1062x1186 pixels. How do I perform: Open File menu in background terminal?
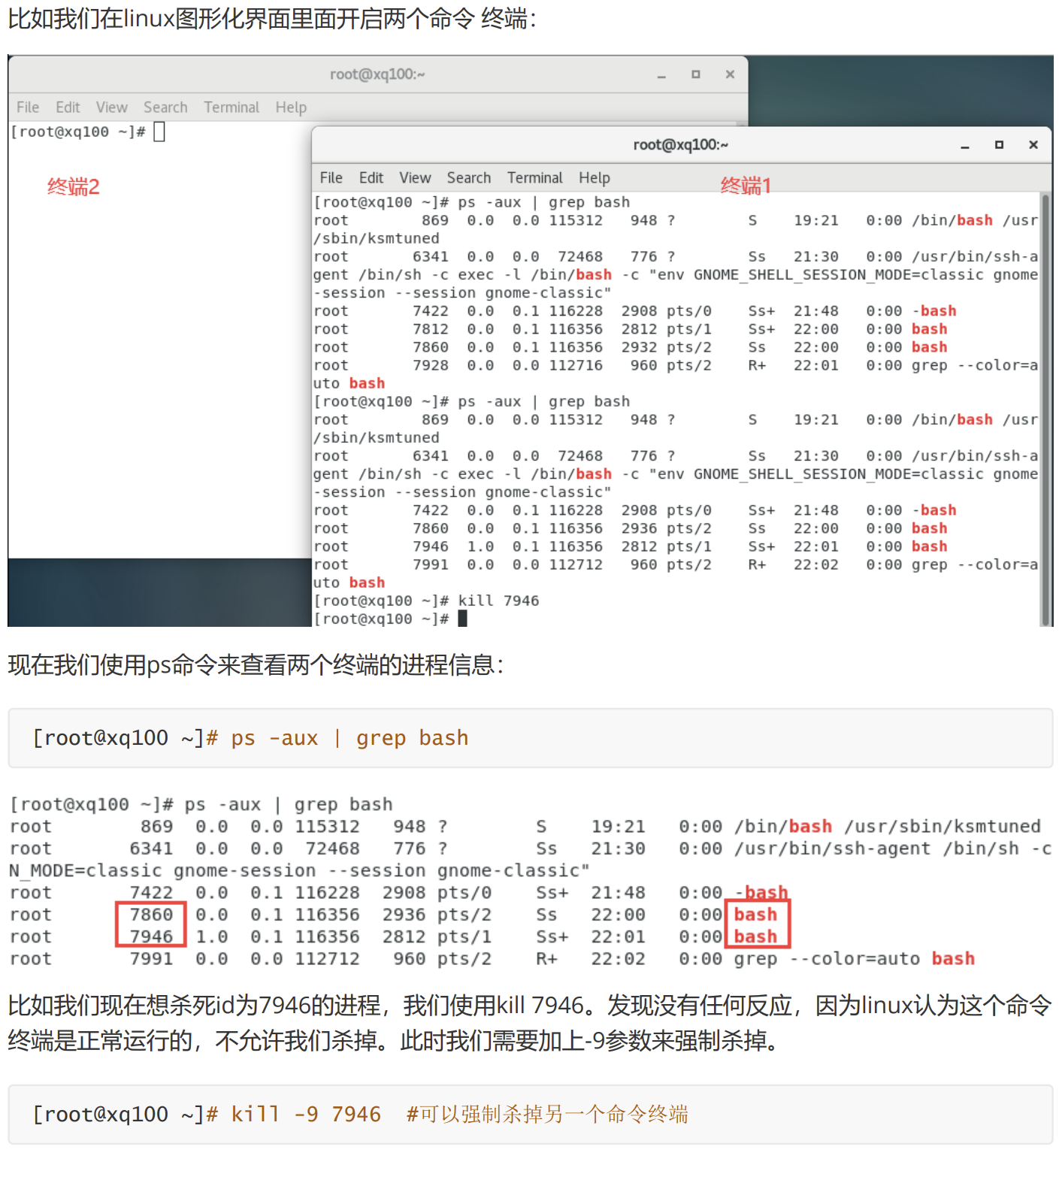tap(28, 107)
